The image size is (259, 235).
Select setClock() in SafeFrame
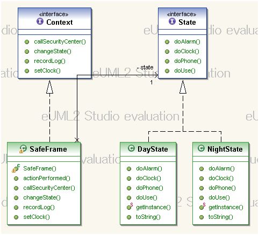click(x=37, y=217)
